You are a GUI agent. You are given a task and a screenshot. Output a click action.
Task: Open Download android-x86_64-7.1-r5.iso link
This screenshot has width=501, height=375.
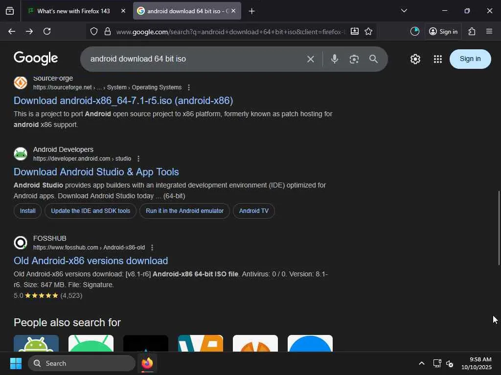pyautogui.click(x=123, y=101)
